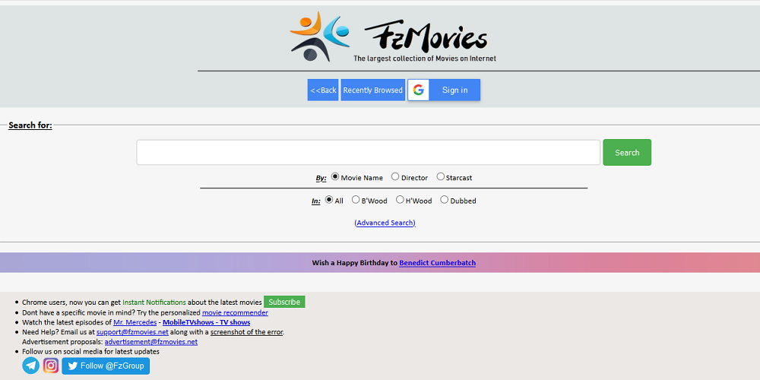Click the green Search button

click(627, 153)
